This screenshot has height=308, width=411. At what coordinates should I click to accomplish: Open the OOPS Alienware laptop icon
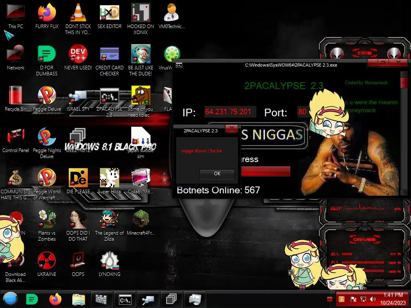(x=78, y=264)
